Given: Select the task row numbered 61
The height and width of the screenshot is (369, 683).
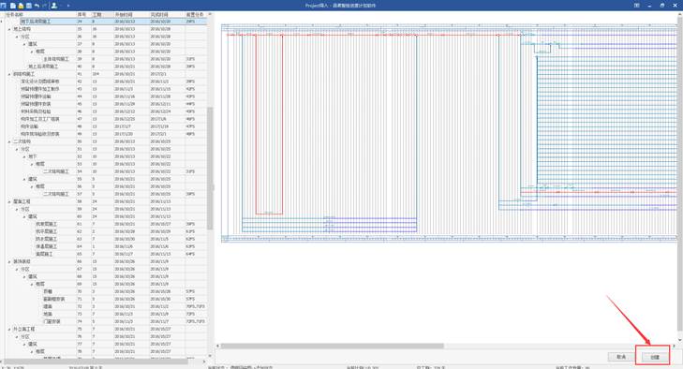Looking at the screenshot, I should tap(106, 224).
